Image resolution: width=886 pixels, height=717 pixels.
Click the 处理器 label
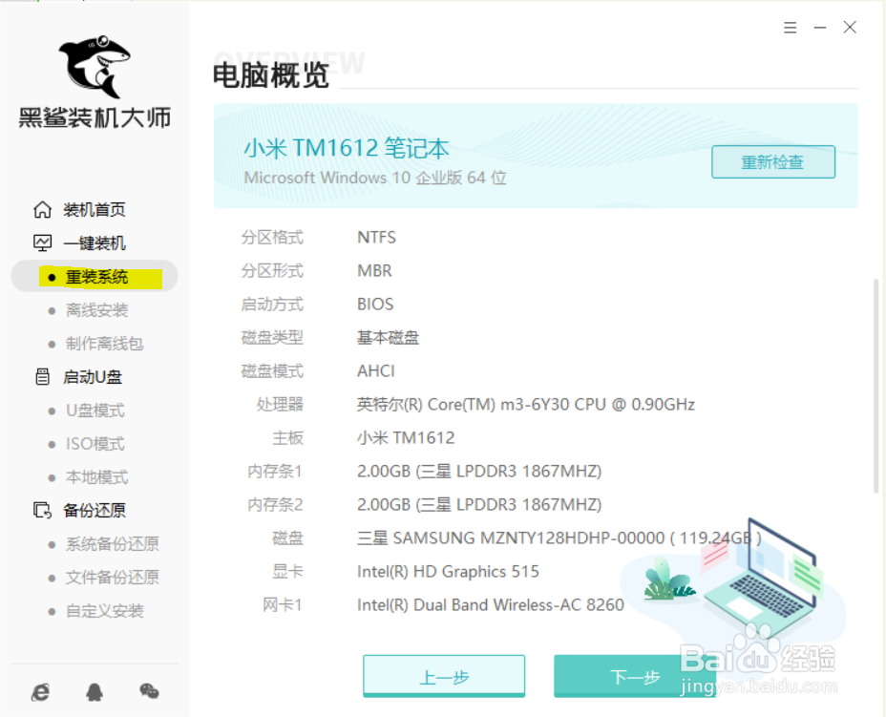tap(280, 404)
